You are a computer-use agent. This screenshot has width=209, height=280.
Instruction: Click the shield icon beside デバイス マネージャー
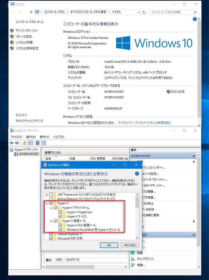pos(12,31)
